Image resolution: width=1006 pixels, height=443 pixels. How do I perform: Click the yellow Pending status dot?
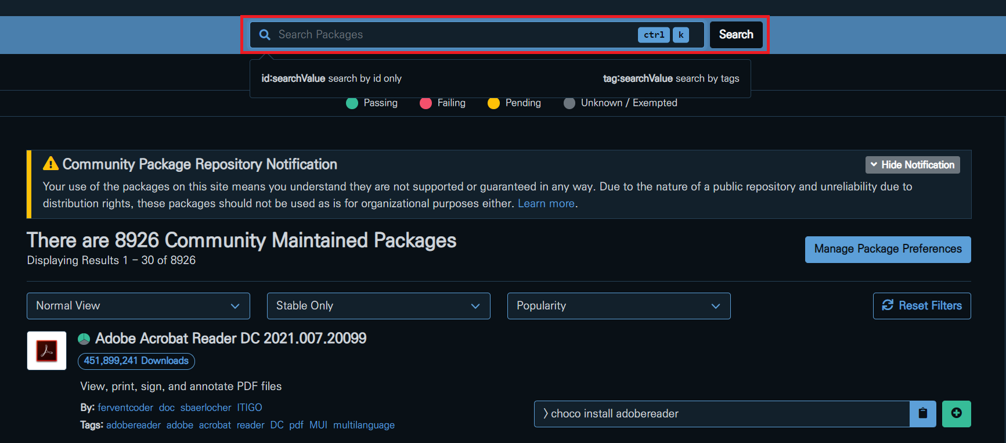(493, 103)
